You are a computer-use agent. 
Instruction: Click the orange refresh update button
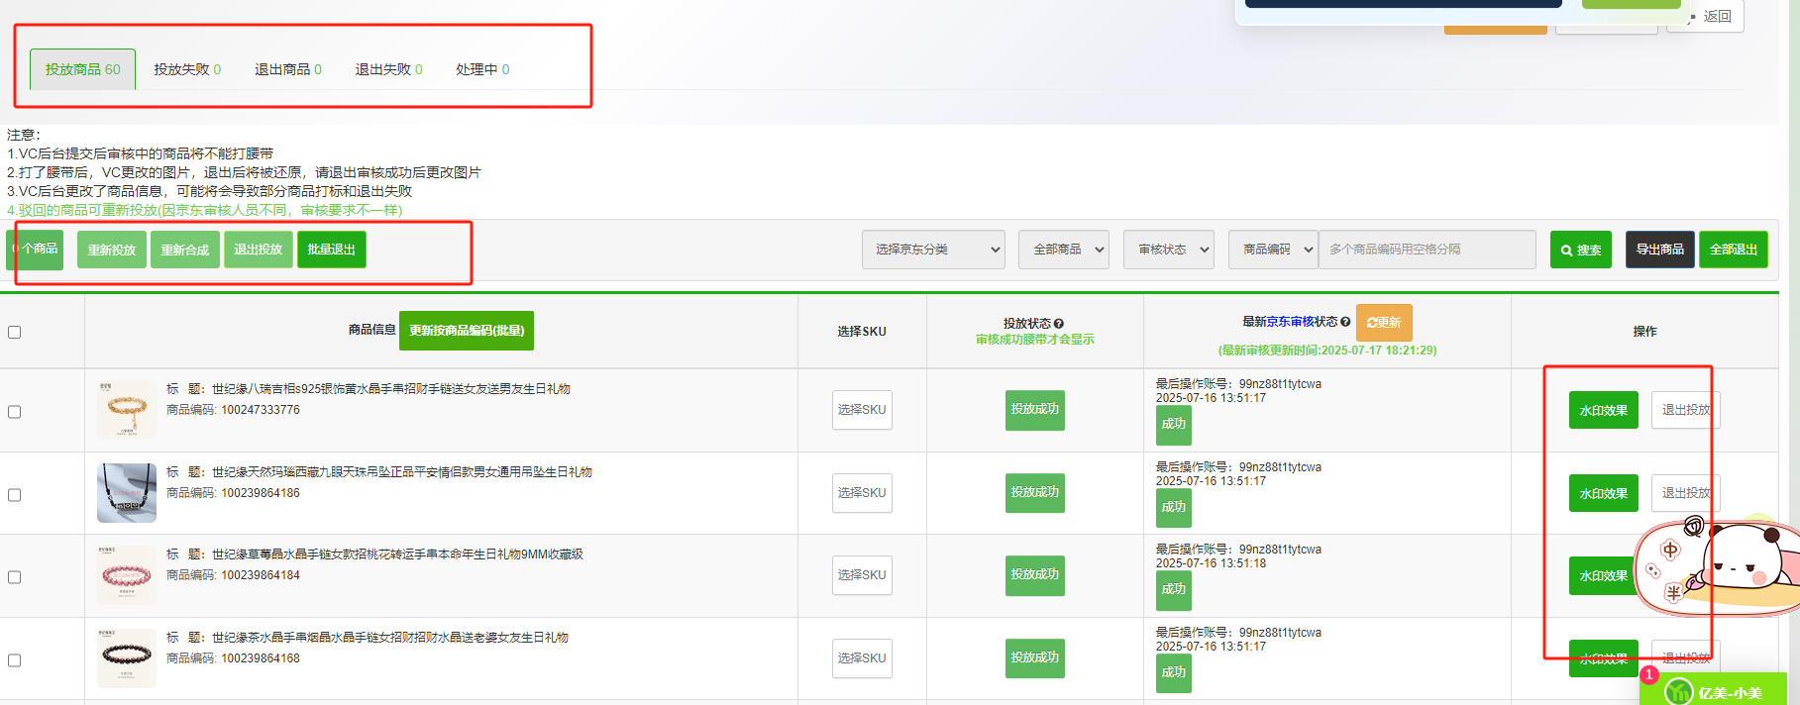(x=1383, y=323)
